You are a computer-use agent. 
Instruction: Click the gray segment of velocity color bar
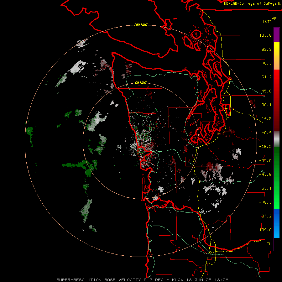(277, 139)
